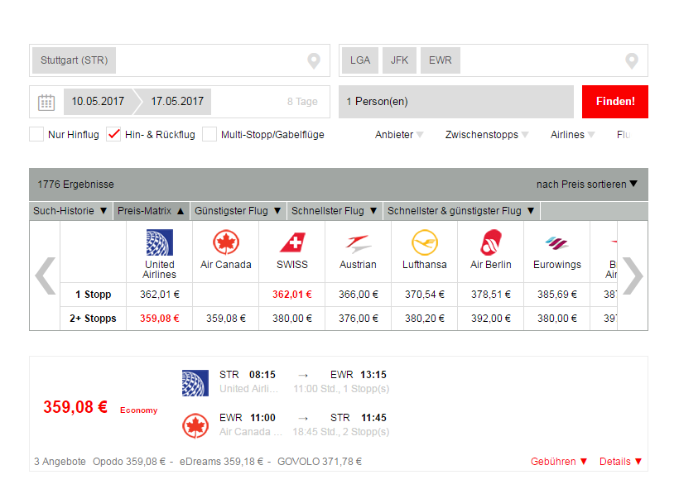Choose the Opodo 359,08 € offer
Viewport: 679px width, 494px height.
[x=129, y=462]
